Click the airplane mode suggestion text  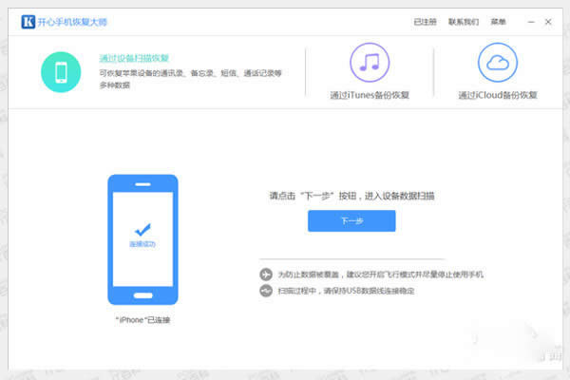point(380,274)
